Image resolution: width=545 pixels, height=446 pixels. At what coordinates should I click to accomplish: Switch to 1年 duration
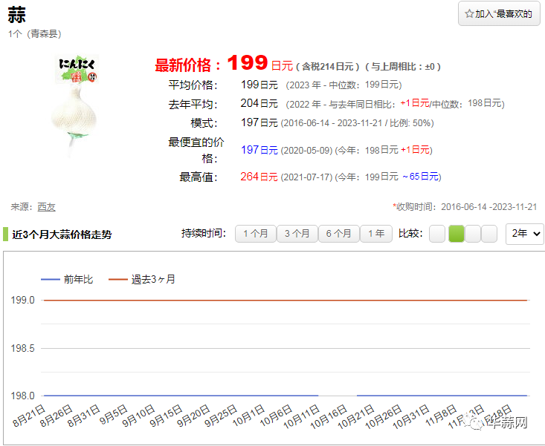(x=376, y=234)
